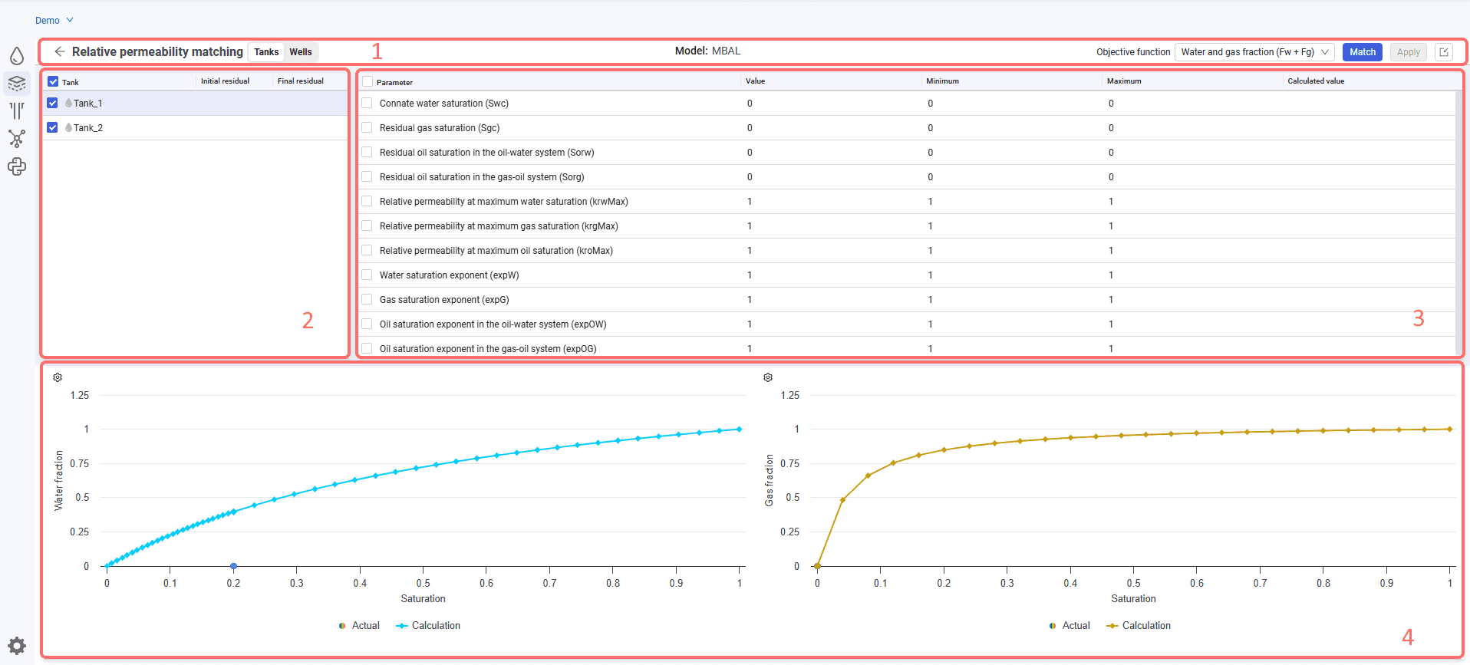Click the Value cell for krwMax
This screenshot has height=665, width=1470.
[x=832, y=202]
